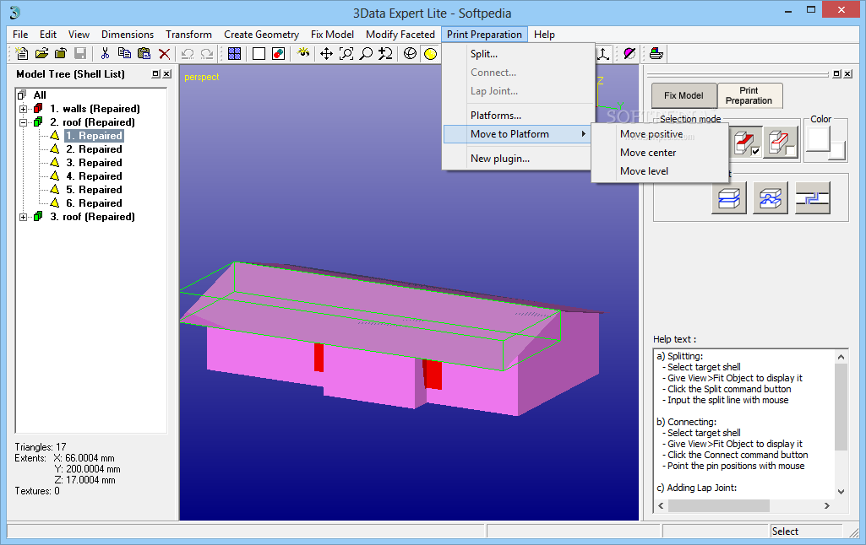Click the red and teal shapes icon
The image size is (866, 545).
pyautogui.click(x=278, y=53)
